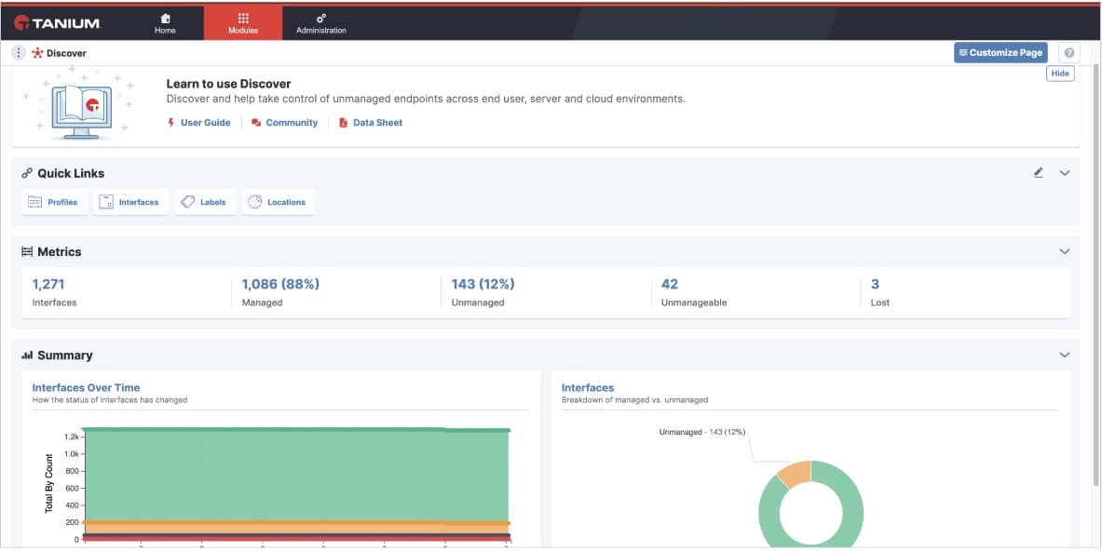Open the Community link
The width and height of the screenshot is (1102, 552).
pos(285,122)
